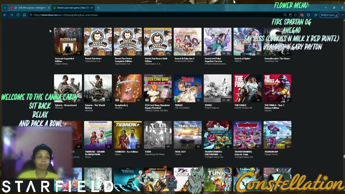The image size is (345, 194).
Task: Open Syberia - Remastered game cover
Action: point(68,88)
